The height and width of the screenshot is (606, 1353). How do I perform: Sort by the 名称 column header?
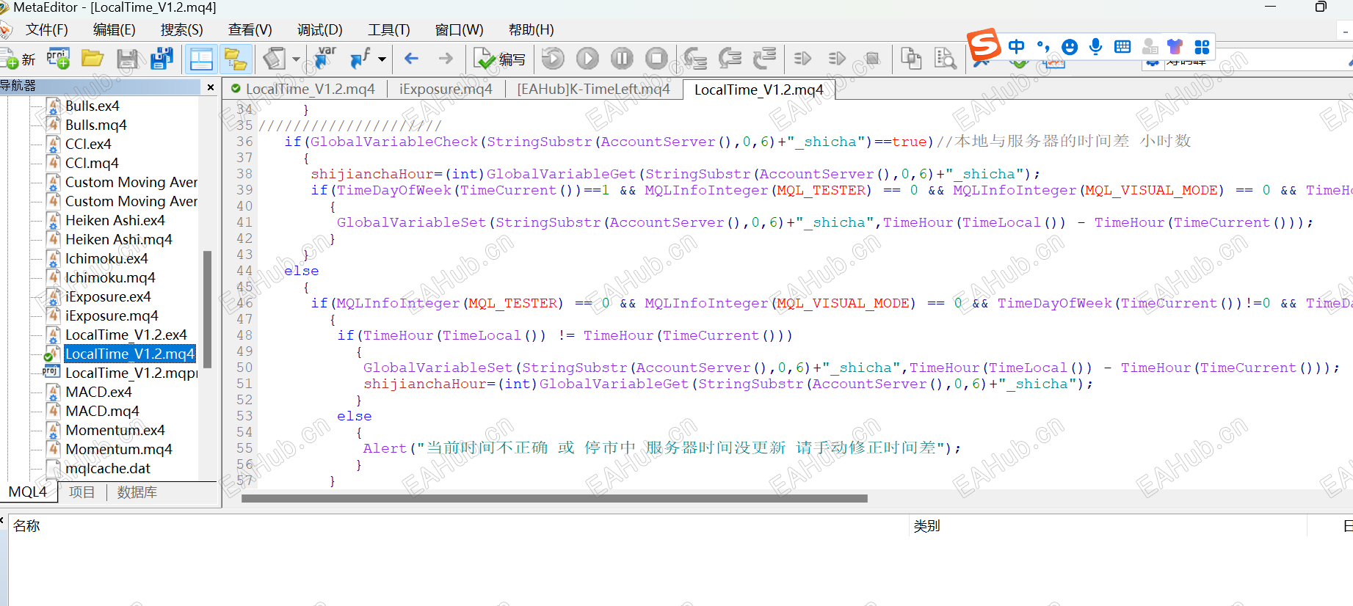(26, 526)
